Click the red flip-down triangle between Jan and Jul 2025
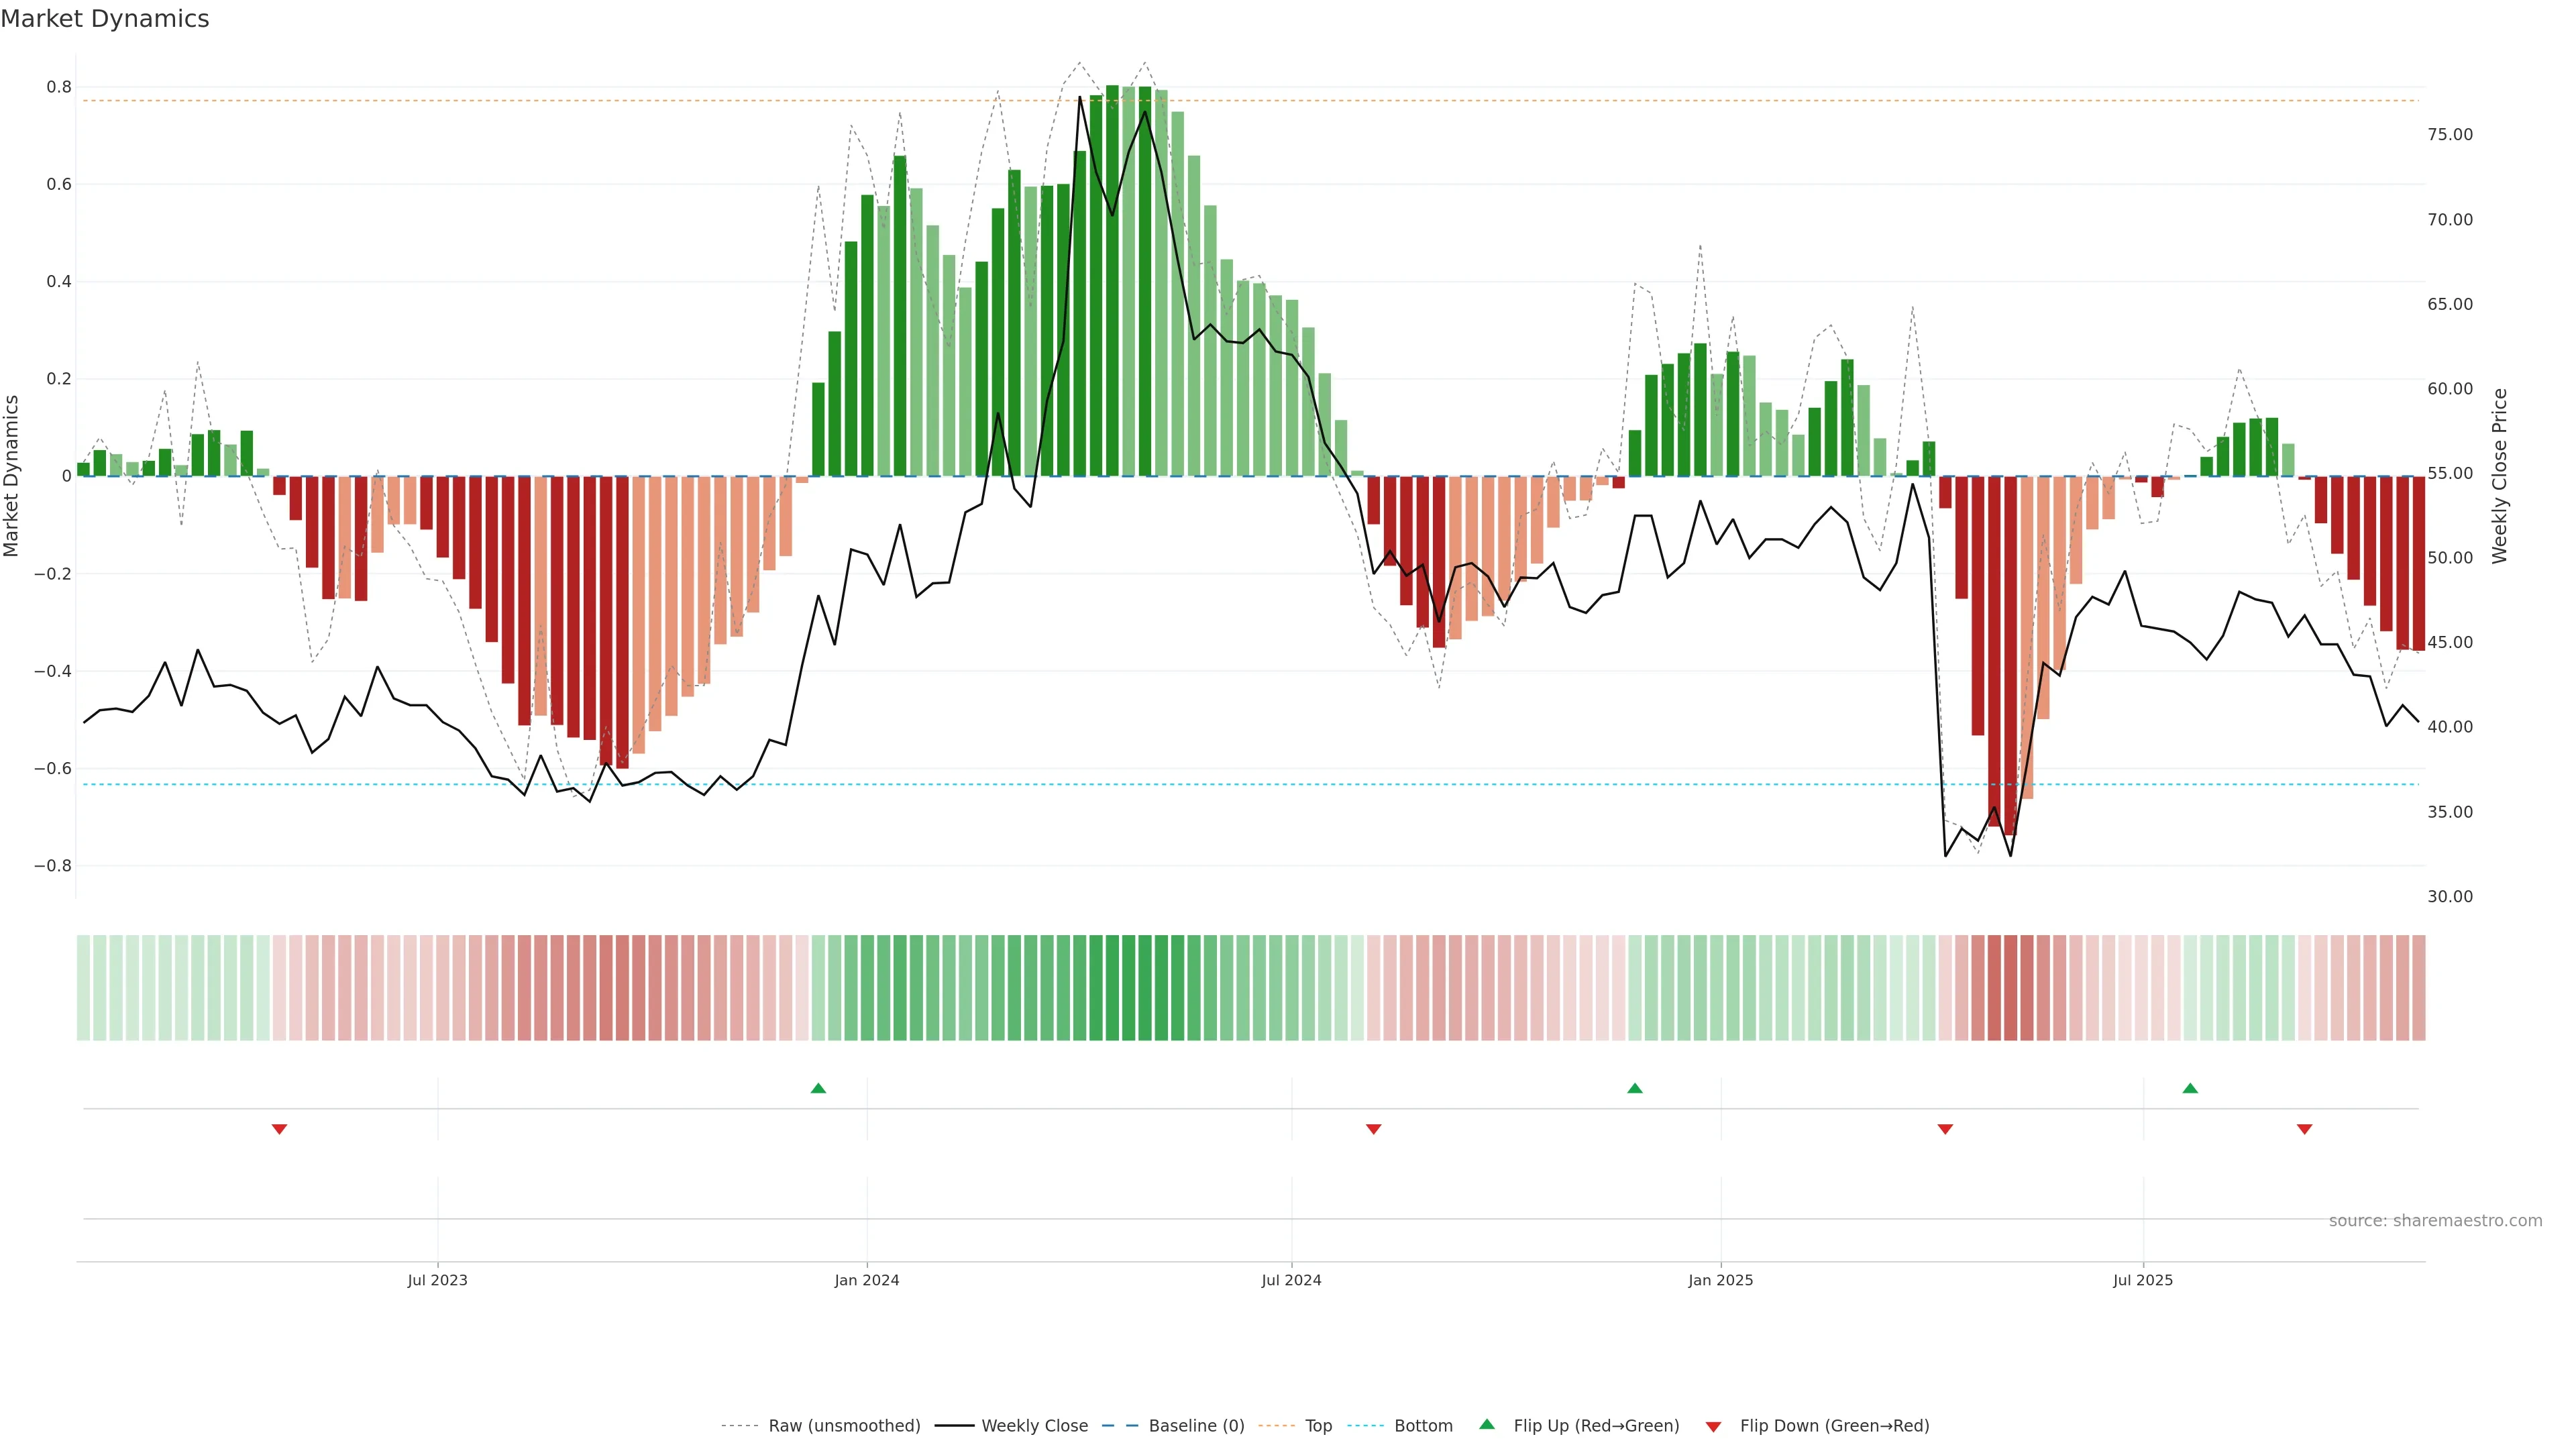Viewport: 2576px width, 1449px height. (x=1945, y=1129)
